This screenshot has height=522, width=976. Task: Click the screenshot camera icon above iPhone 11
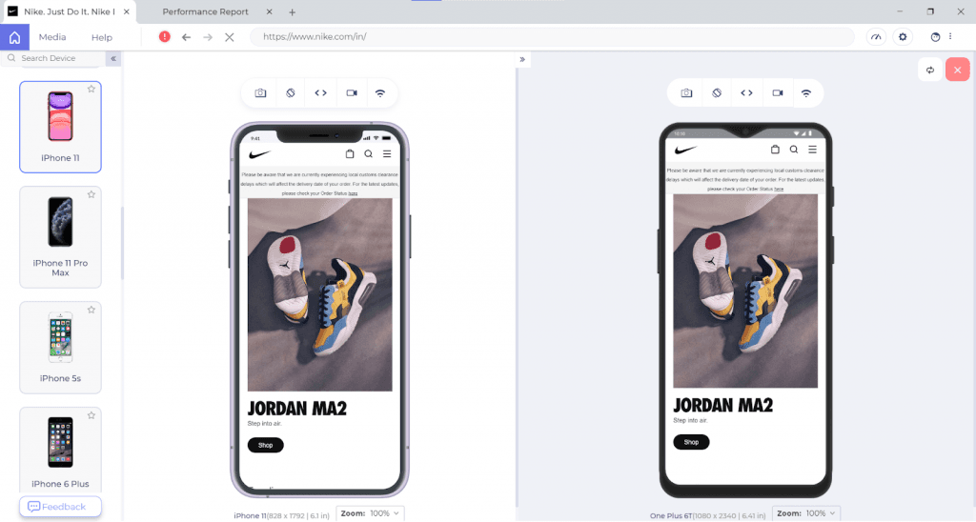(x=260, y=93)
